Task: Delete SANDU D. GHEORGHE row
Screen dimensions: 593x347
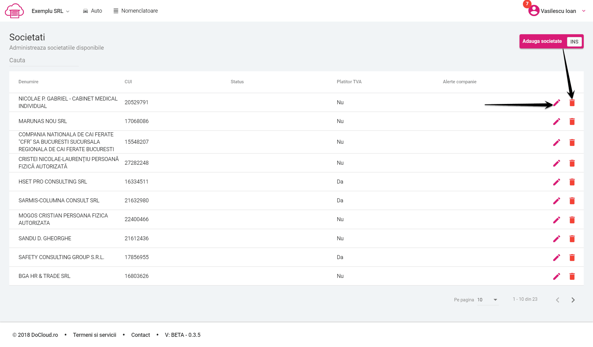Action: click(x=572, y=239)
